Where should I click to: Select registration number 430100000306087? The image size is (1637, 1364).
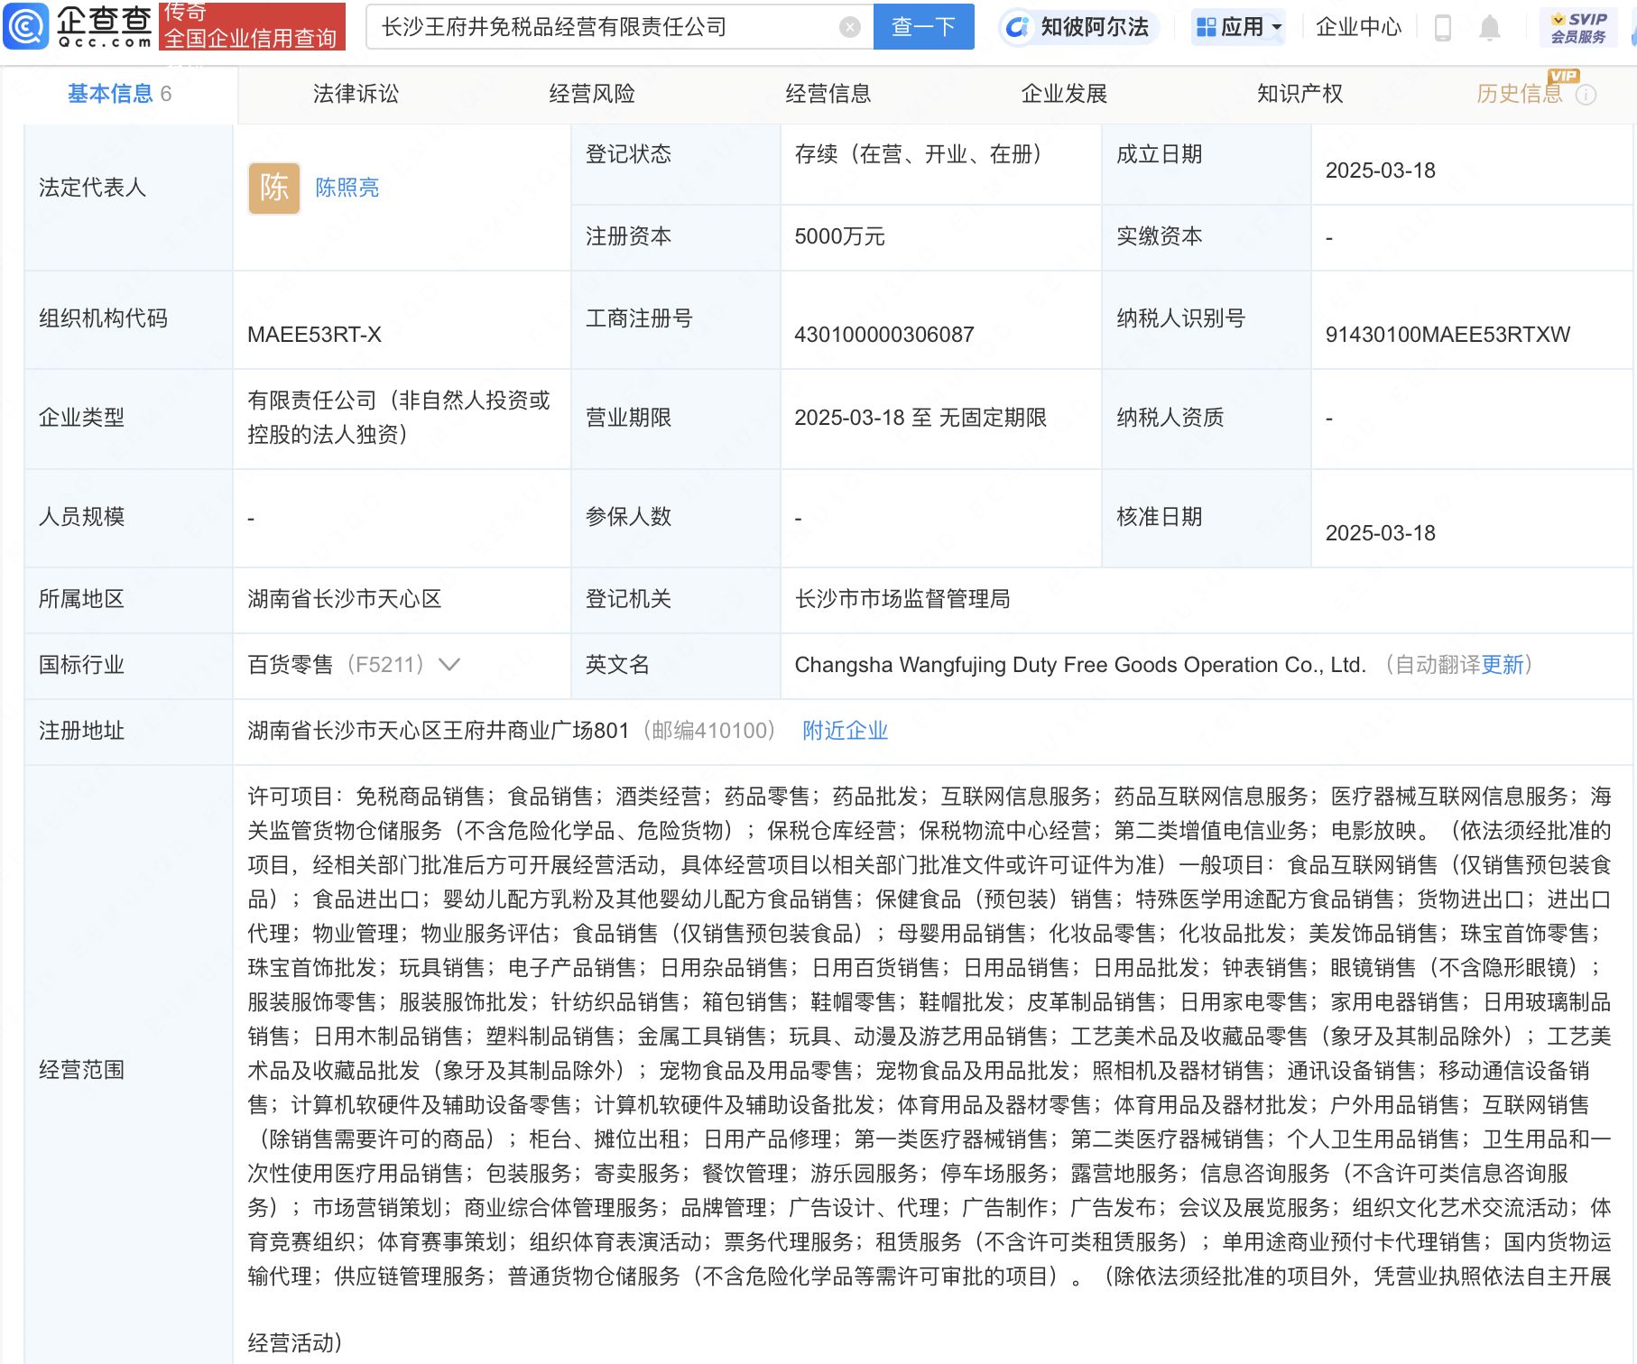[x=883, y=335]
